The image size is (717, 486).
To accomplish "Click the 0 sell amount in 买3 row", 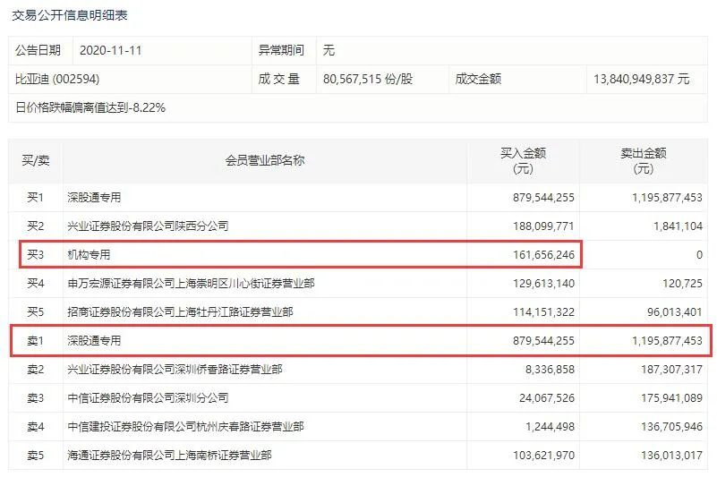I will [x=699, y=255].
